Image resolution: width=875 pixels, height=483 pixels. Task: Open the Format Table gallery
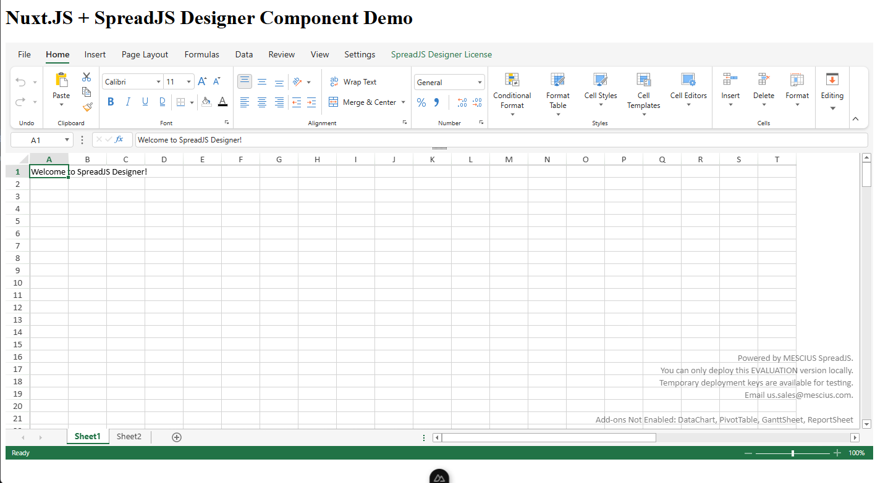coord(558,94)
